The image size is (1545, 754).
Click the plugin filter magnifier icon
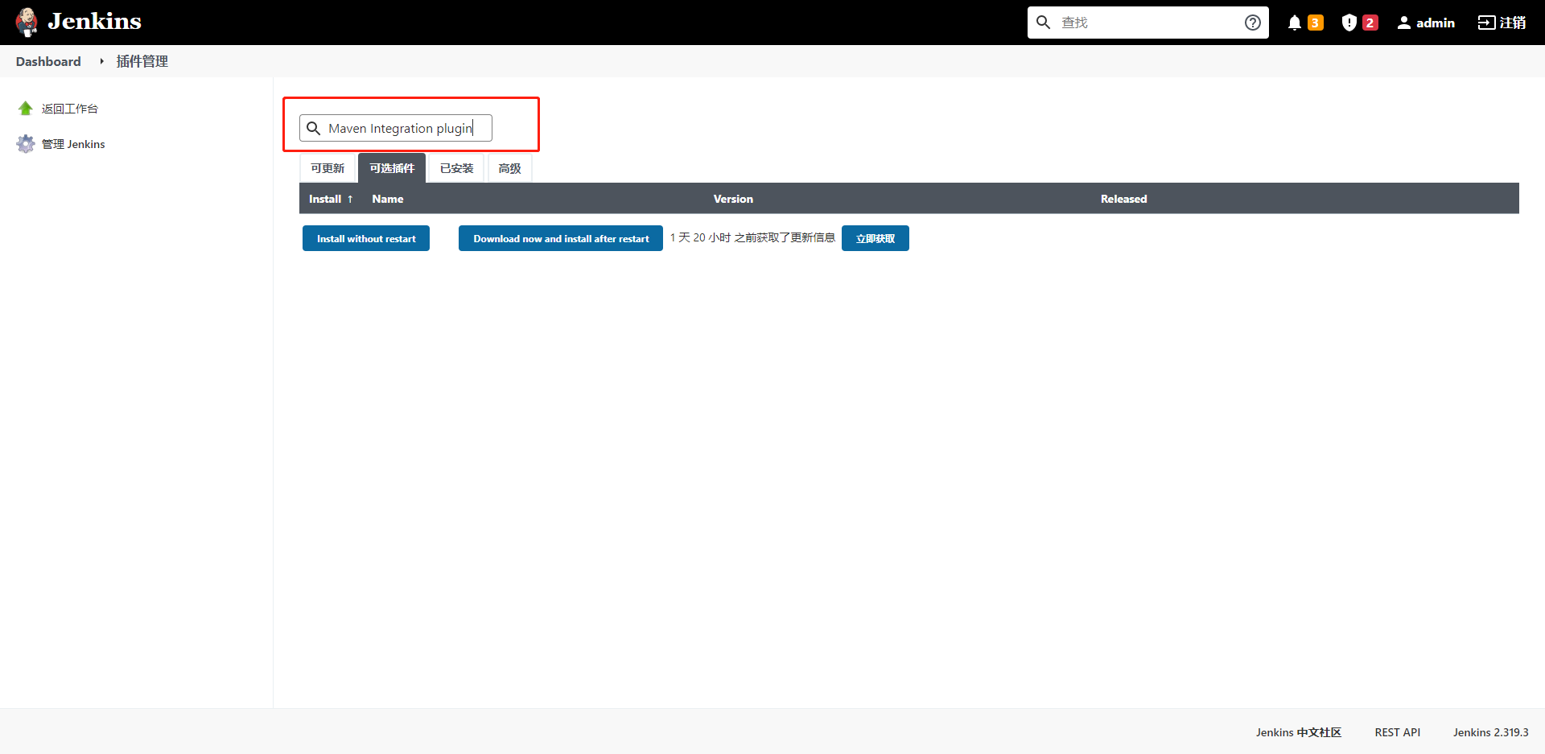click(314, 128)
